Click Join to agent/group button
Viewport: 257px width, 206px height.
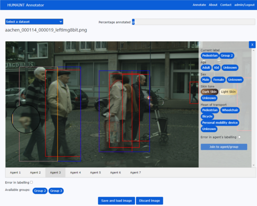click(x=224, y=147)
